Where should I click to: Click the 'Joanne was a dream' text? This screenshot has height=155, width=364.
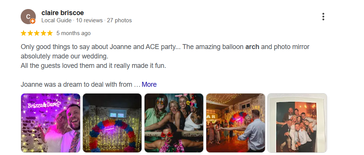[77, 84]
